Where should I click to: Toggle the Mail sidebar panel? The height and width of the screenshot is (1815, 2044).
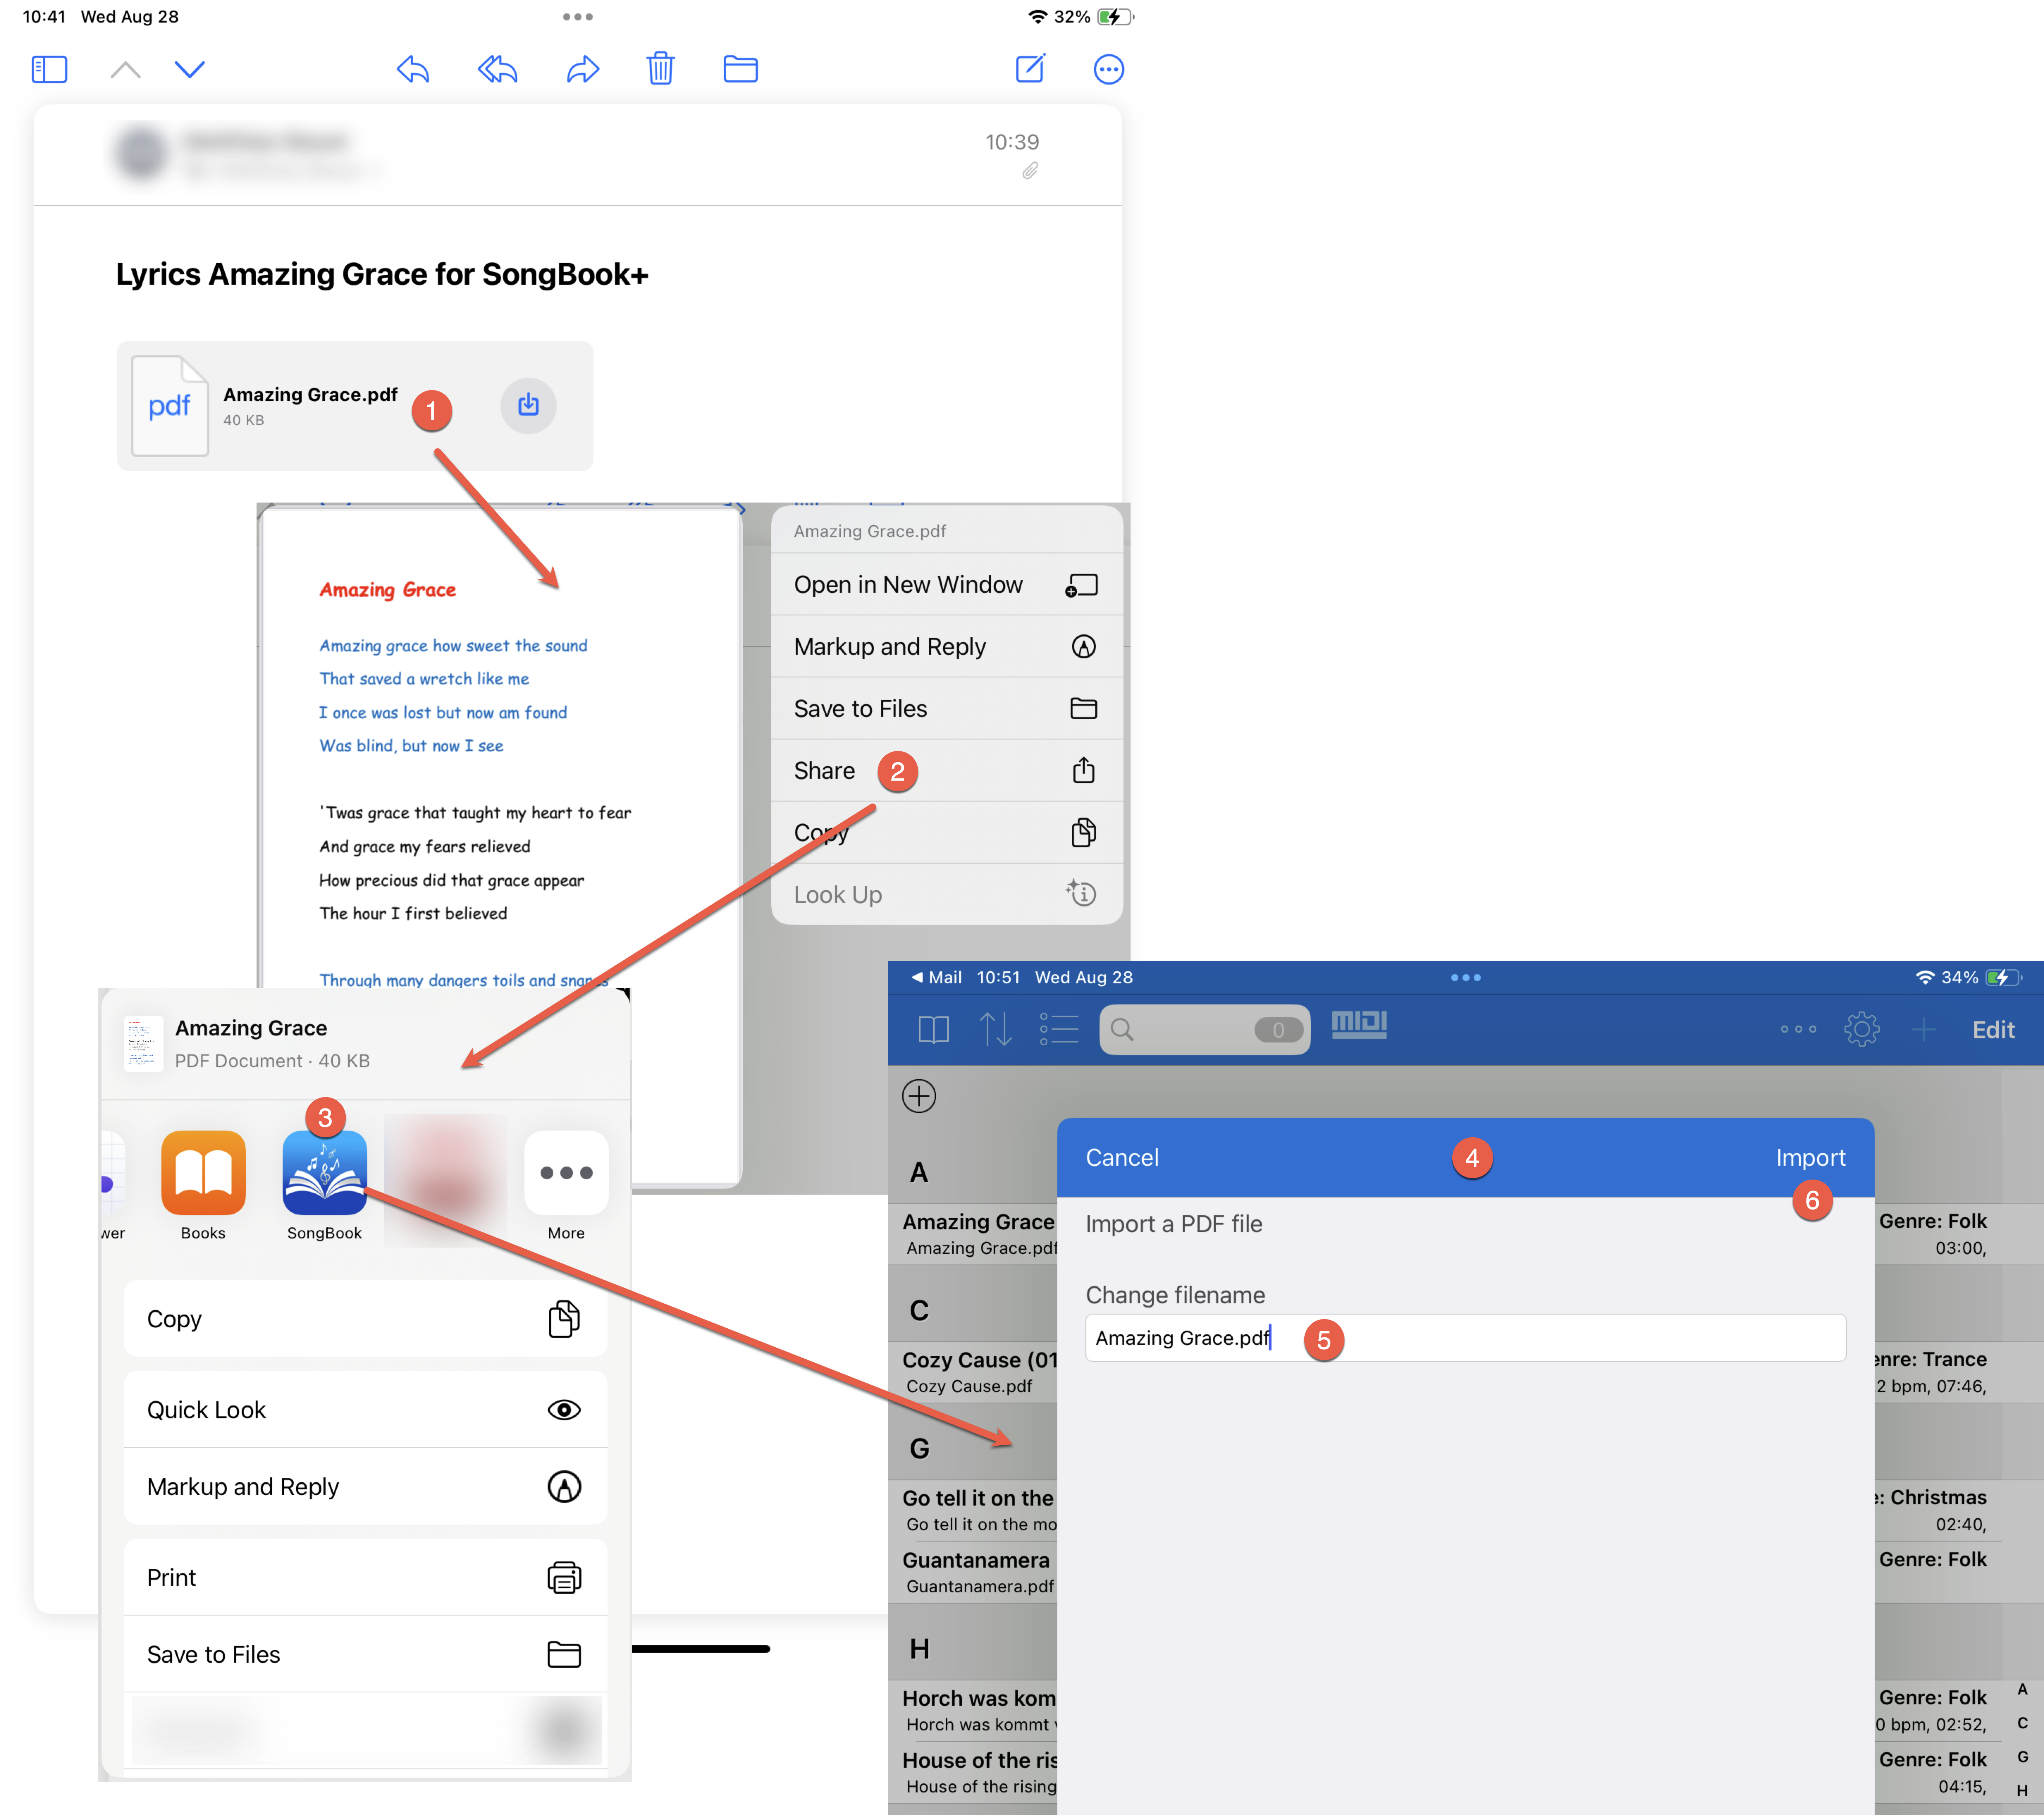tap(49, 69)
